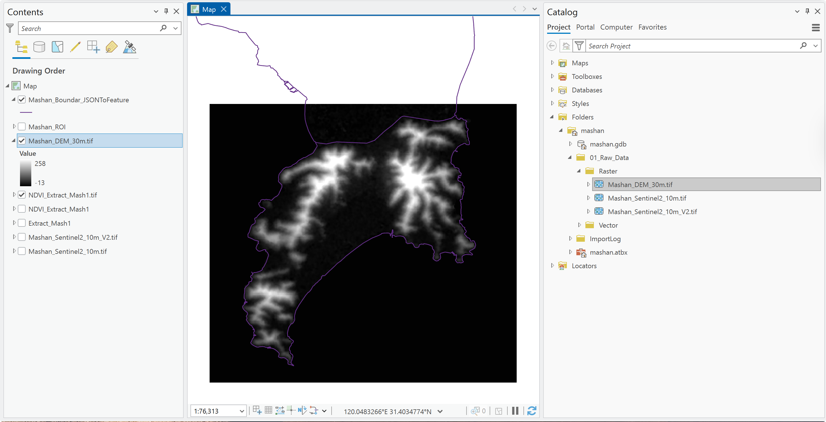The width and height of the screenshot is (826, 422).
Task: Pause map drawing in status bar
Action: [515, 411]
